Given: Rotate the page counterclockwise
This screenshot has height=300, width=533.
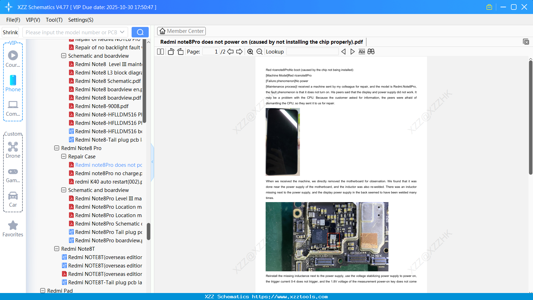Looking at the screenshot, I should pos(171,52).
